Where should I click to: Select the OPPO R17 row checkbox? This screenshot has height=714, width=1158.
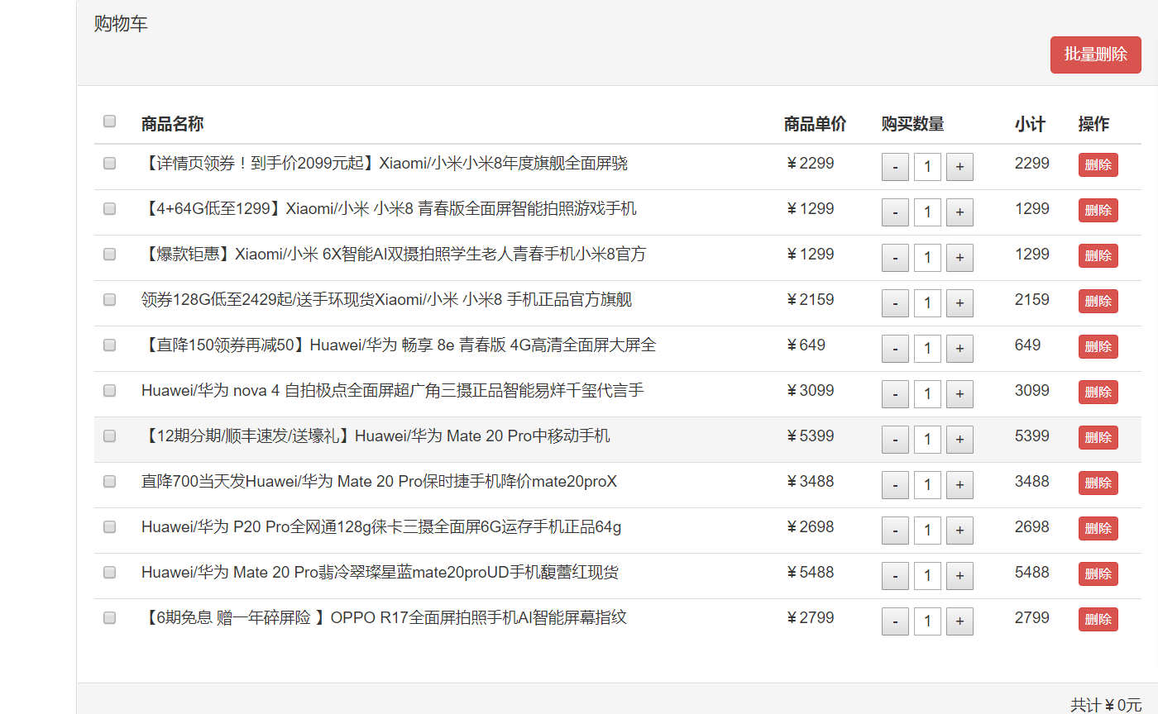[x=109, y=618]
